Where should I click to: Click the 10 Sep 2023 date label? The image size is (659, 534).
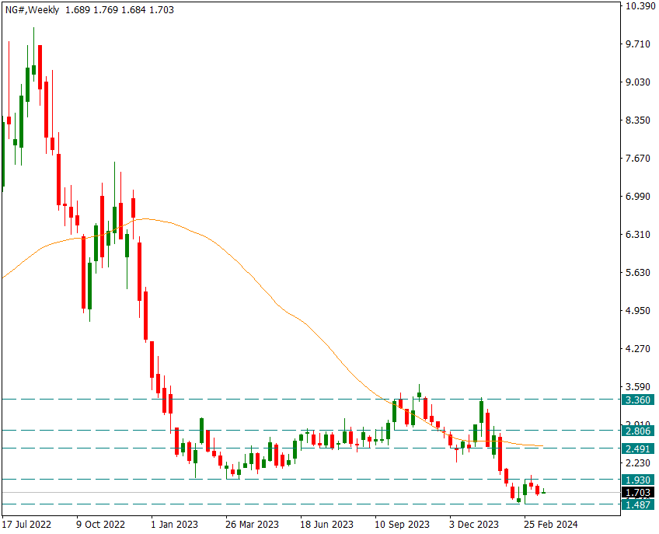pyautogui.click(x=403, y=525)
